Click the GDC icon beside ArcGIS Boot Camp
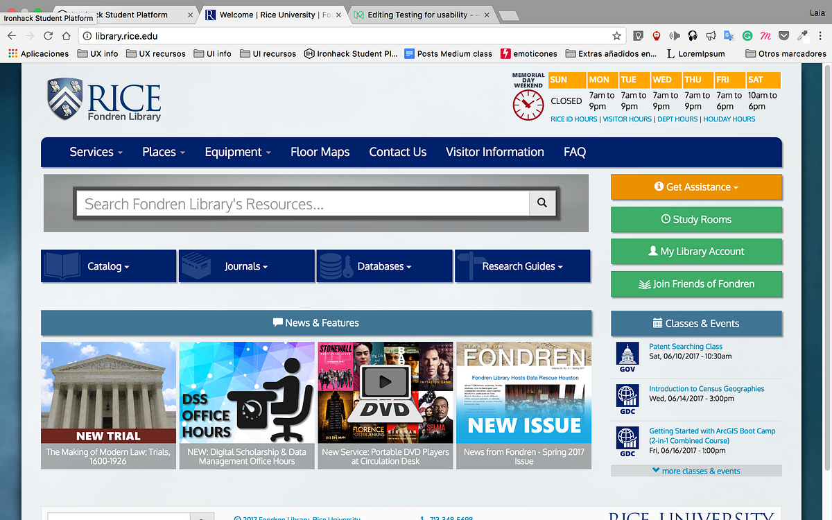Screen dimensions: 832x520 point(627,442)
